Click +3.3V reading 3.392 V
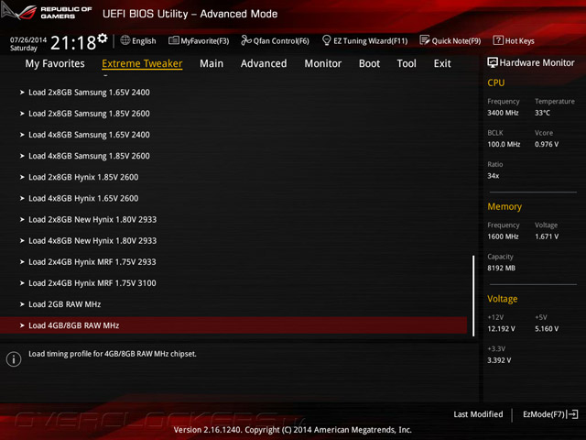The width and height of the screenshot is (586, 440). coord(499,360)
